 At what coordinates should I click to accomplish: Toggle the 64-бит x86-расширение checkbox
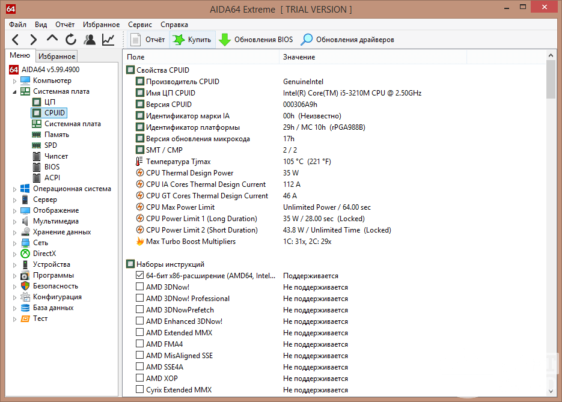[140, 276]
